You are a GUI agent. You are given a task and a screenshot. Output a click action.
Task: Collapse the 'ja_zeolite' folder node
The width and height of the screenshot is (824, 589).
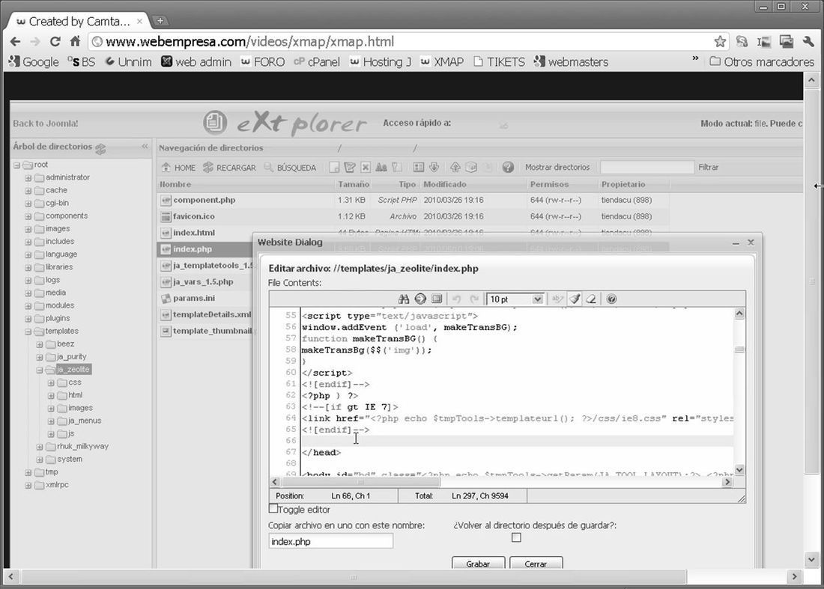pos(40,370)
